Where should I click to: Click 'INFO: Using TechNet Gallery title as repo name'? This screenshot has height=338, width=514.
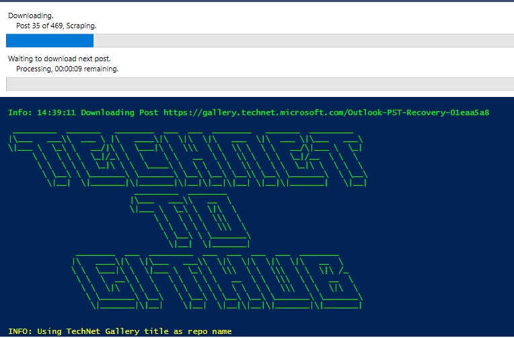pos(120,331)
